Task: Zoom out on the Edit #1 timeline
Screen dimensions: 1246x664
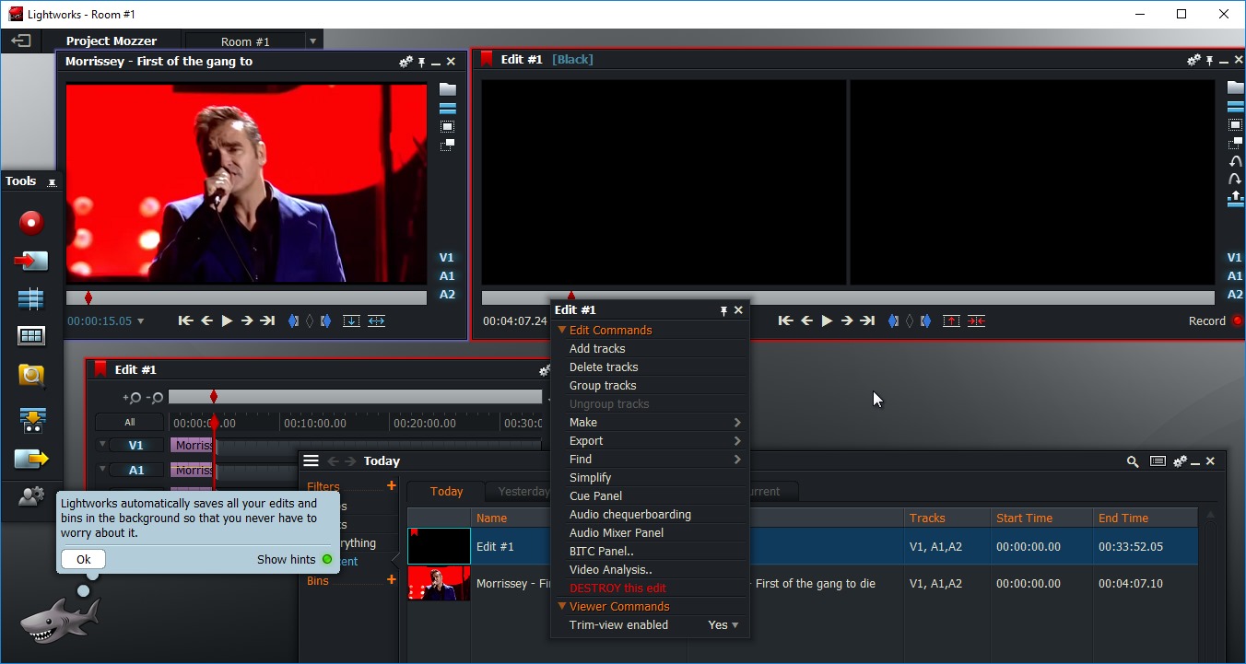Action: tap(154, 398)
